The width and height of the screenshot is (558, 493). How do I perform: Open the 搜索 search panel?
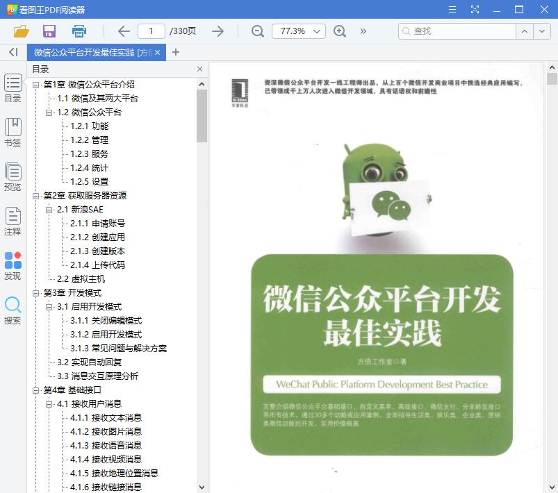click(13, 310)
